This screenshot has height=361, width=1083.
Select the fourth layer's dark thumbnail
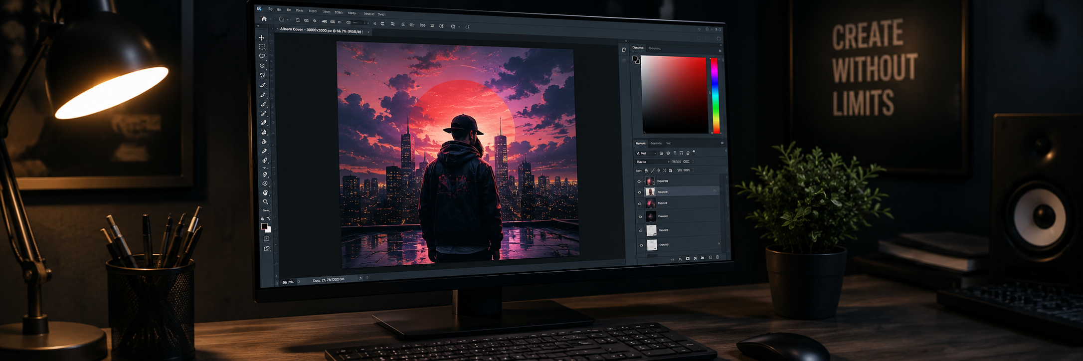(x=651, y=216)
